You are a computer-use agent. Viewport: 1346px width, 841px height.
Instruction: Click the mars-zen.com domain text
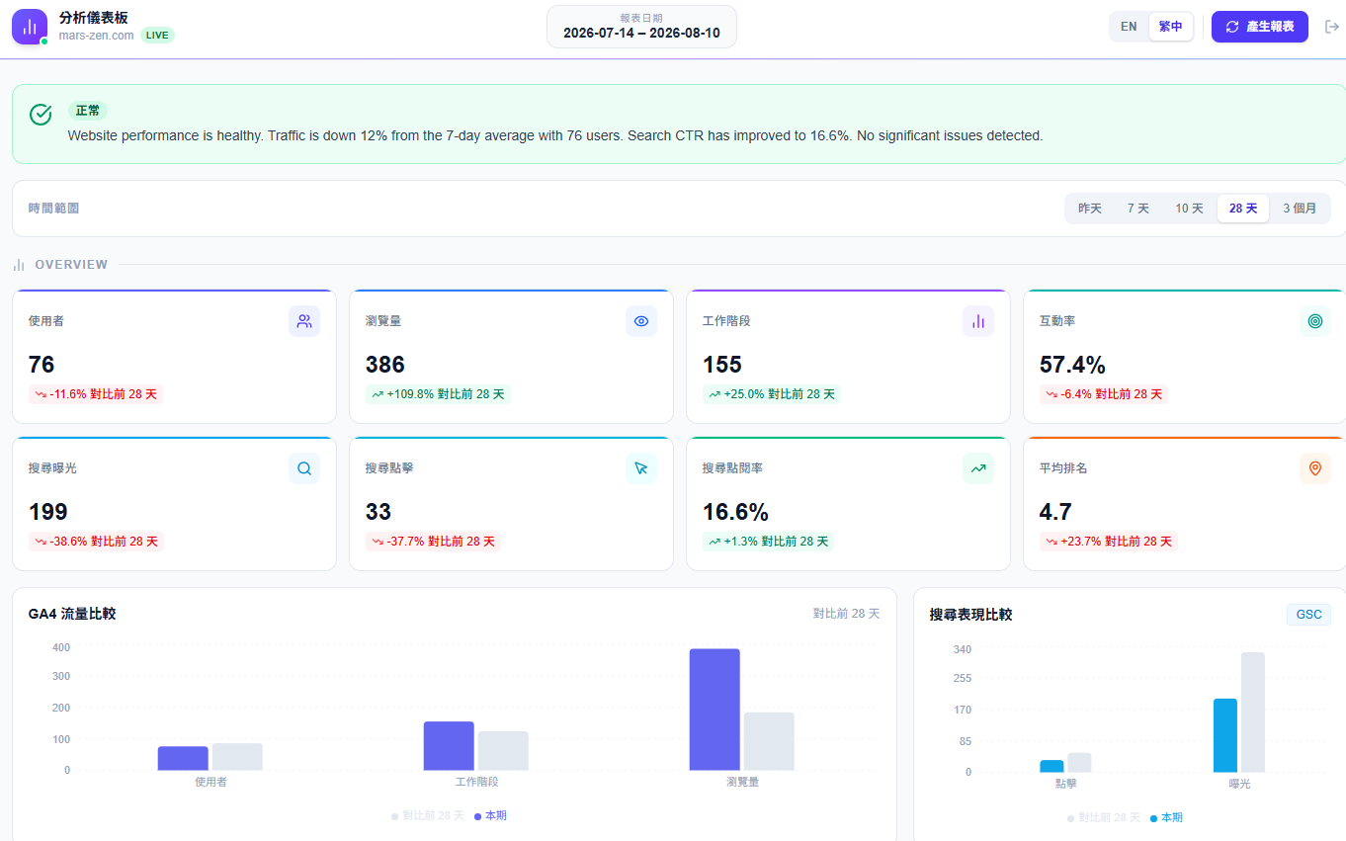(x=96, y=36)
